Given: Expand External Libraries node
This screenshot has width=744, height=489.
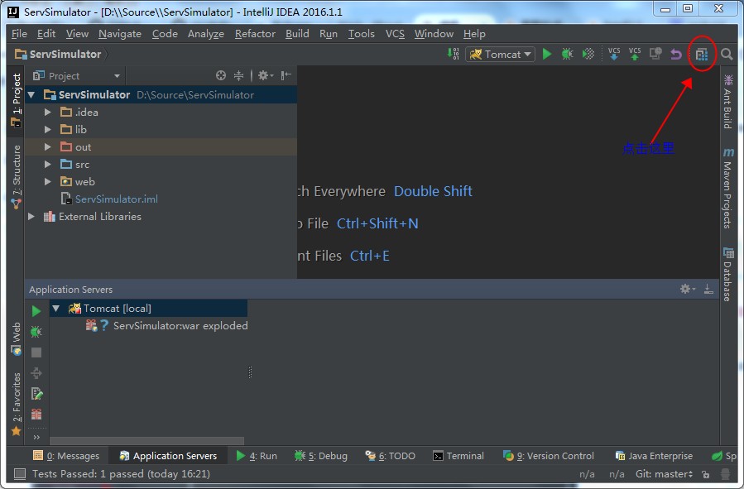Looking at the screenshot, I should (31, 216).
